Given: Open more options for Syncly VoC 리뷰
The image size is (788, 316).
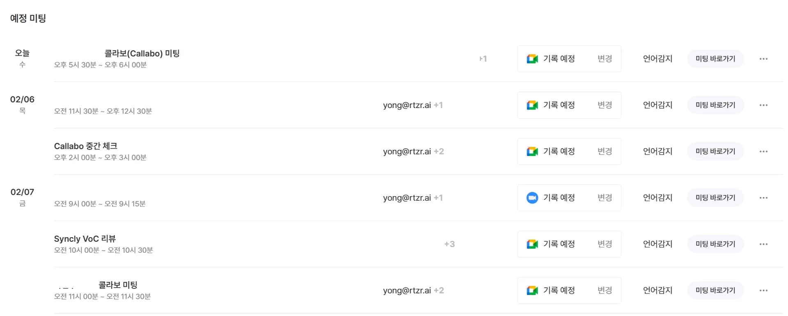Looking at the screenshot, I should pyautogui.click(x=763, y=244).
